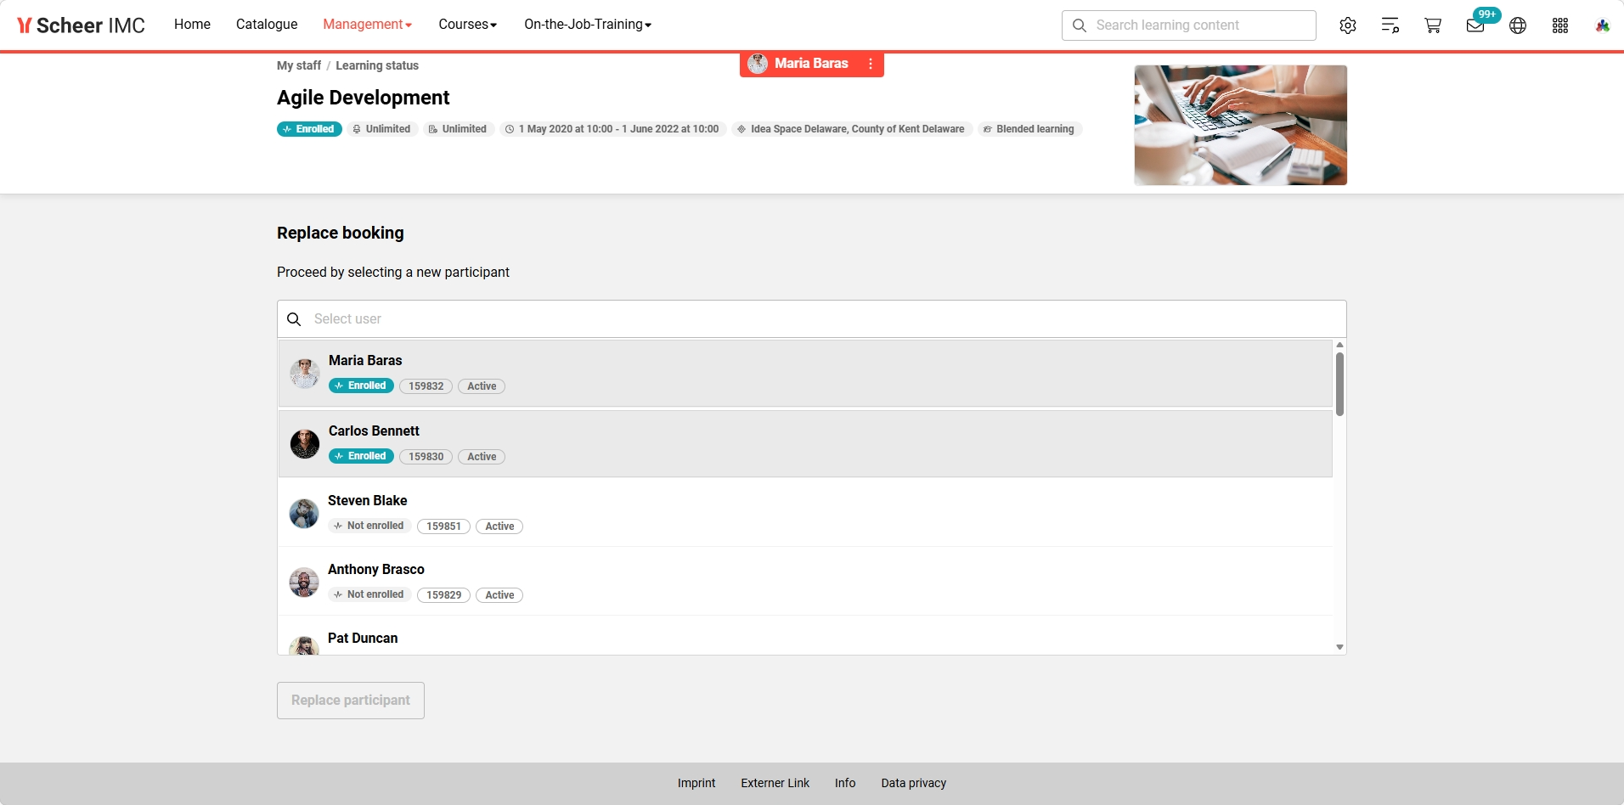Click the colorful user profile icon
1624x805 pixels.
click(1603, 25)
